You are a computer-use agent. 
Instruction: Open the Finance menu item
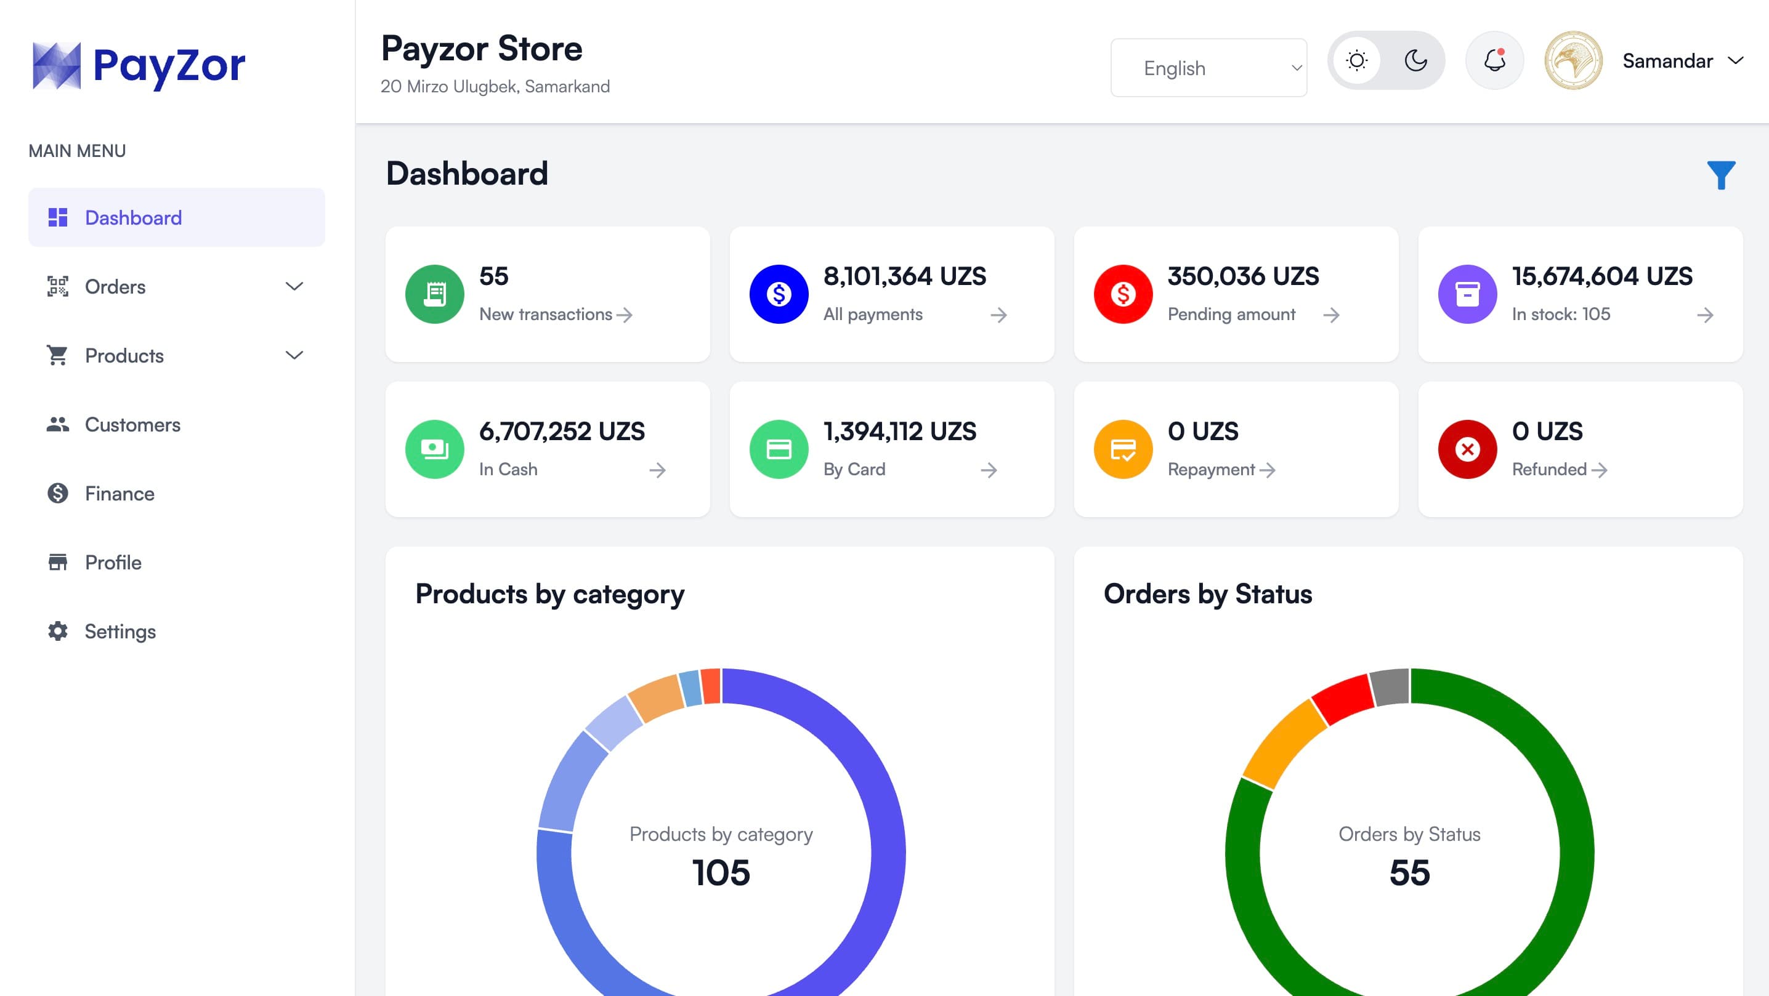point(177,493)
